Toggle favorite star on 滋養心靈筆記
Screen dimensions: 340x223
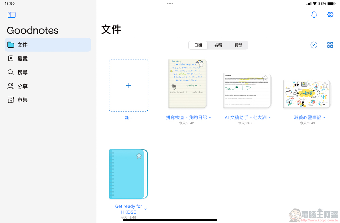325,85
